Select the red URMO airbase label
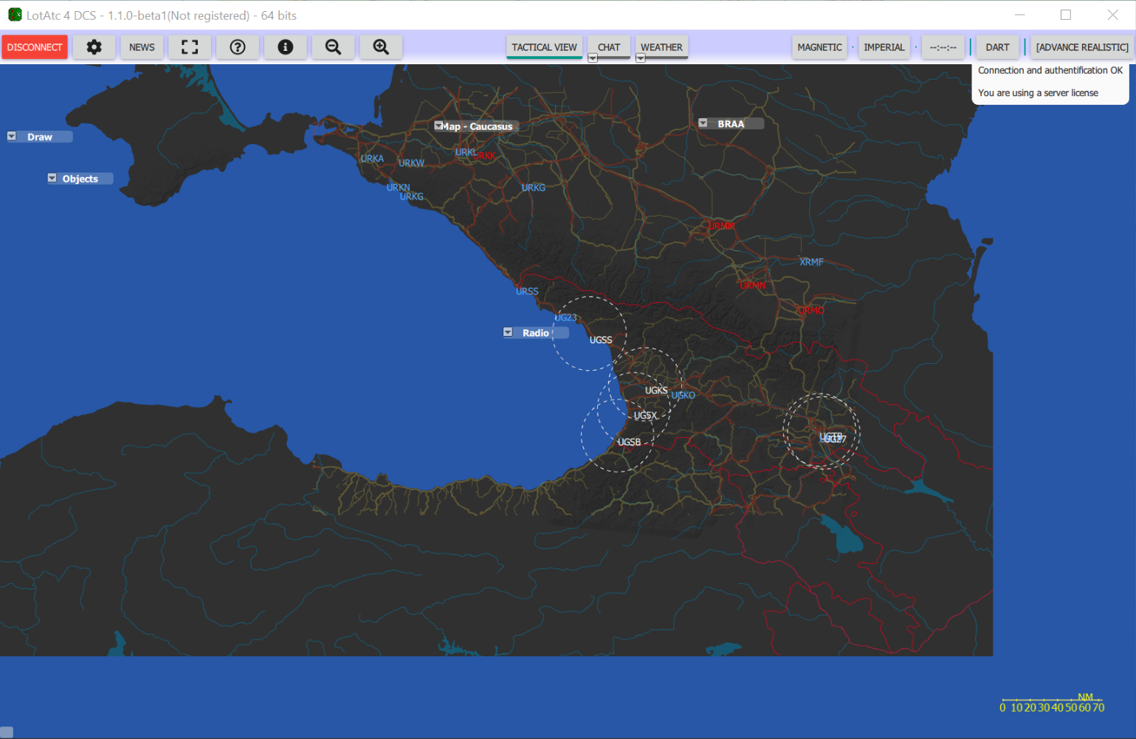The width and height of the screenshot is (1136, 739). (x=811, y=311)
